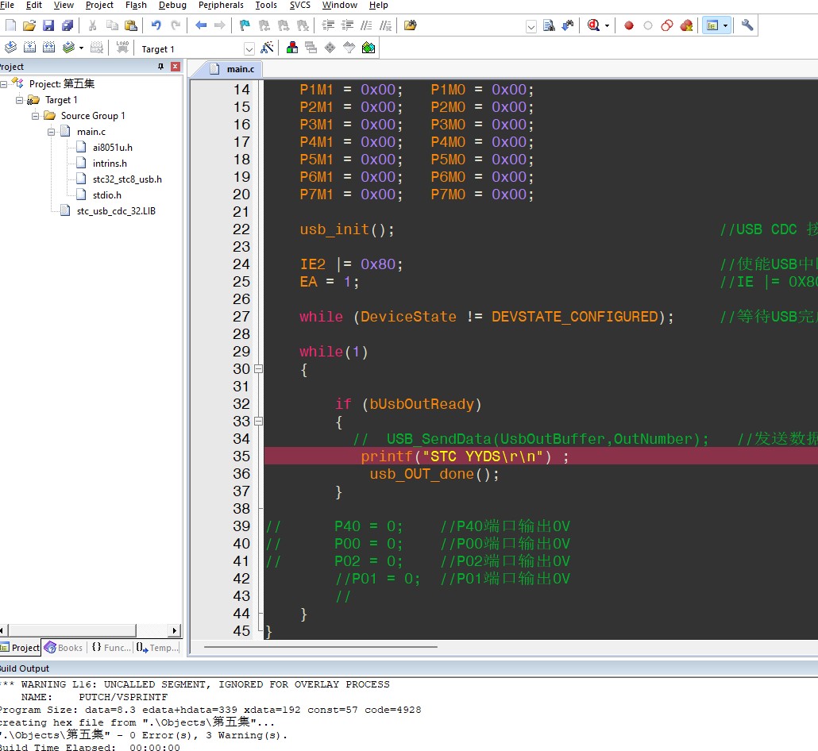Click the Undo arrow icon
The height and width of the screenshot is (751, 818).
click(x=156, y=25)
